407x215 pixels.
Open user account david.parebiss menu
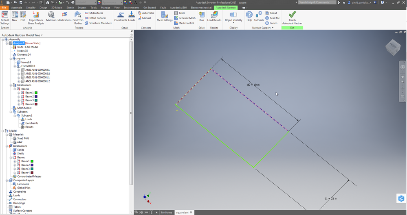pos(359,2)
